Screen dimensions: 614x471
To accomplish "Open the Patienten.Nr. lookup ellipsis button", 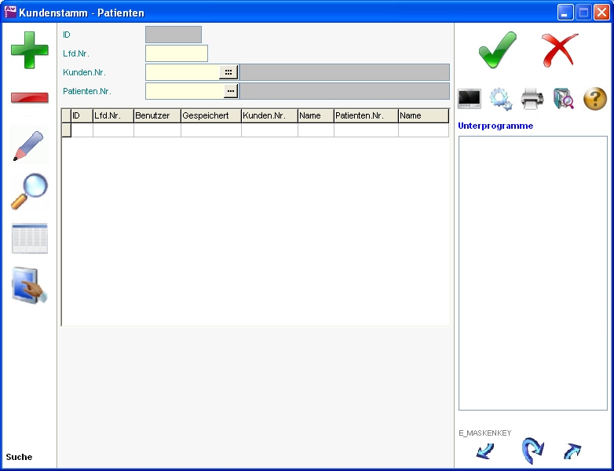I will click(x=230, y=91).
